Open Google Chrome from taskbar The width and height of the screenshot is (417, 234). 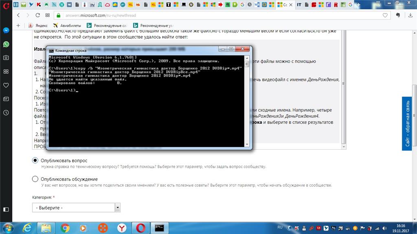click(65, 228)
